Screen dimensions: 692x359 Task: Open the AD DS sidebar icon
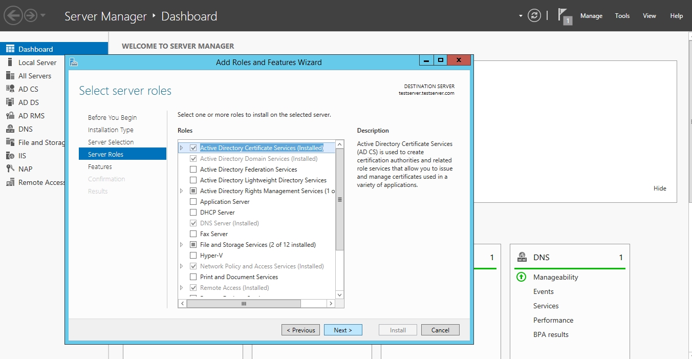(x=10, y=102)
